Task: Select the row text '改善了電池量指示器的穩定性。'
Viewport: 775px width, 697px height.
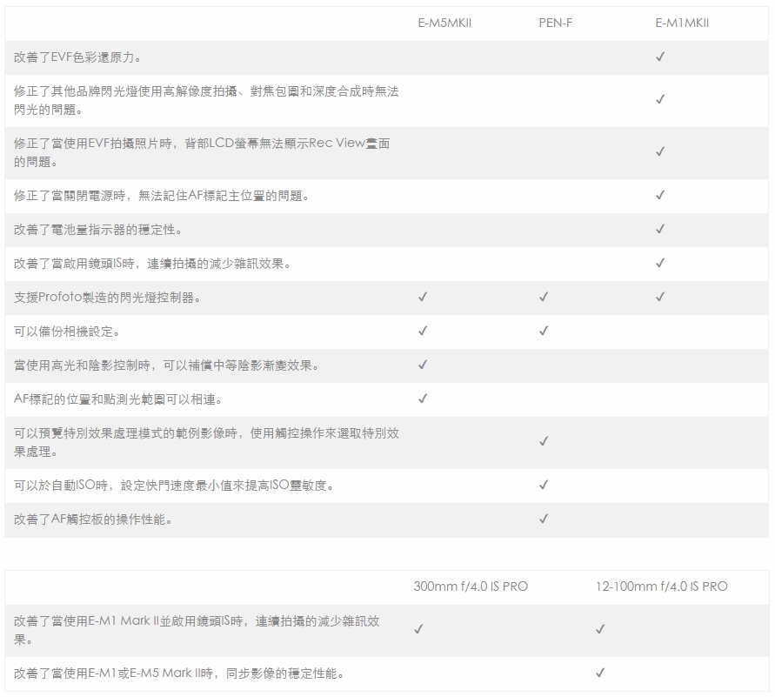Action: click(x=98, y=230)
